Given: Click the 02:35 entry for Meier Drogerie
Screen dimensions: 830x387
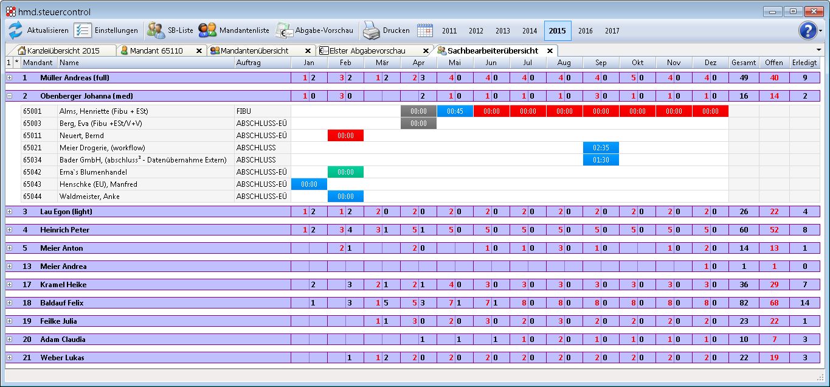Looking at the screenshot, I should (600, 147).
